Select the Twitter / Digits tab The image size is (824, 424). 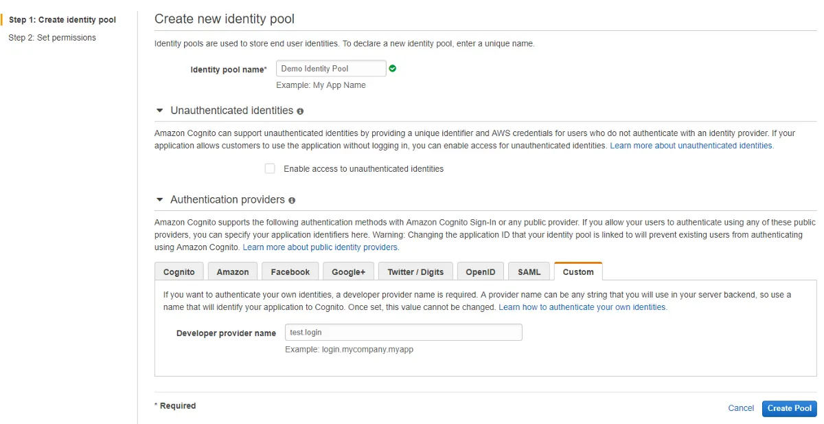[415, 271]
